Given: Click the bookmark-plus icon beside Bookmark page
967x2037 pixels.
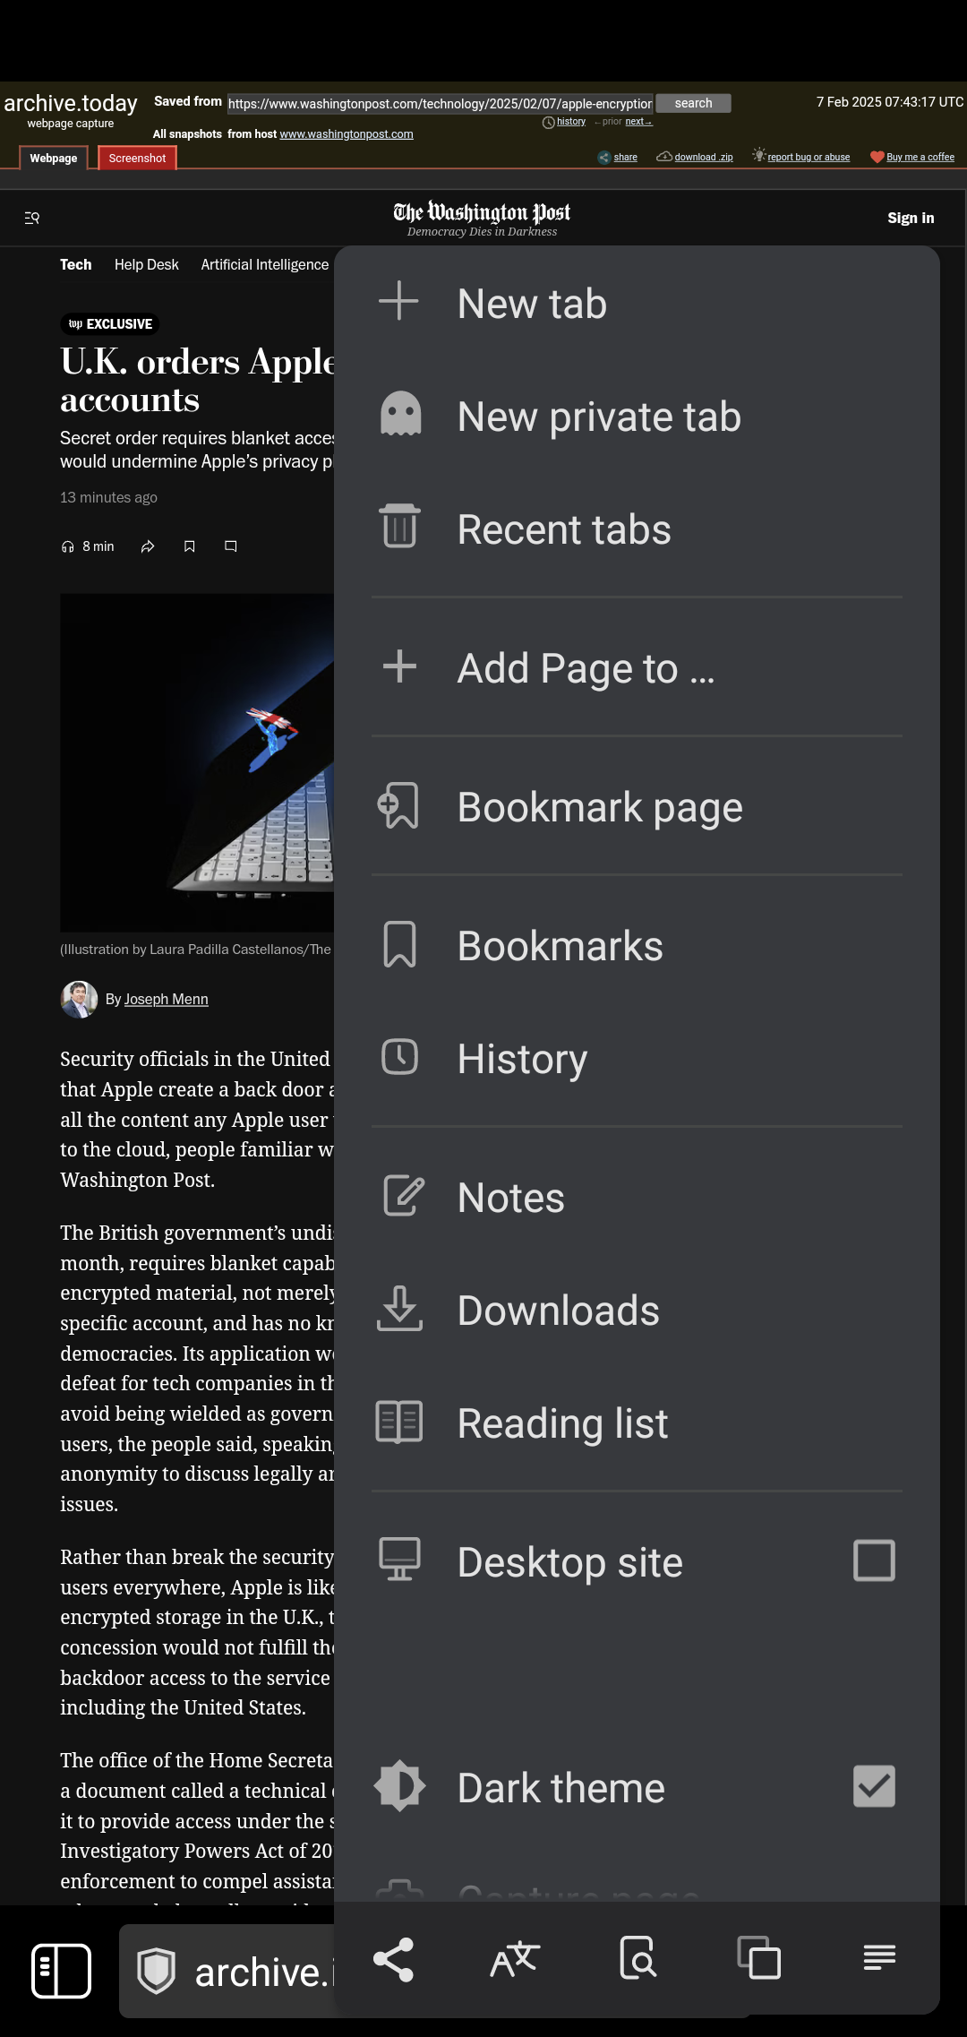Looking at the screenshot, I should tap(398, 805).
